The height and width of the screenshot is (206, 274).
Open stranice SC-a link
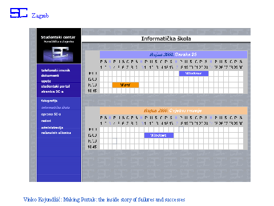pyautogui.click(x=53, y=92)
